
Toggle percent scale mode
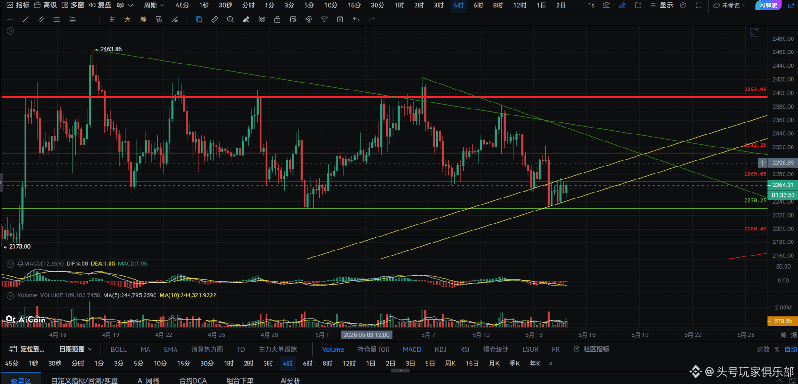point(777,349)
